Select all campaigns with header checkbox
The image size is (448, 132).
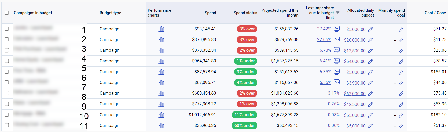click(7, 13)
